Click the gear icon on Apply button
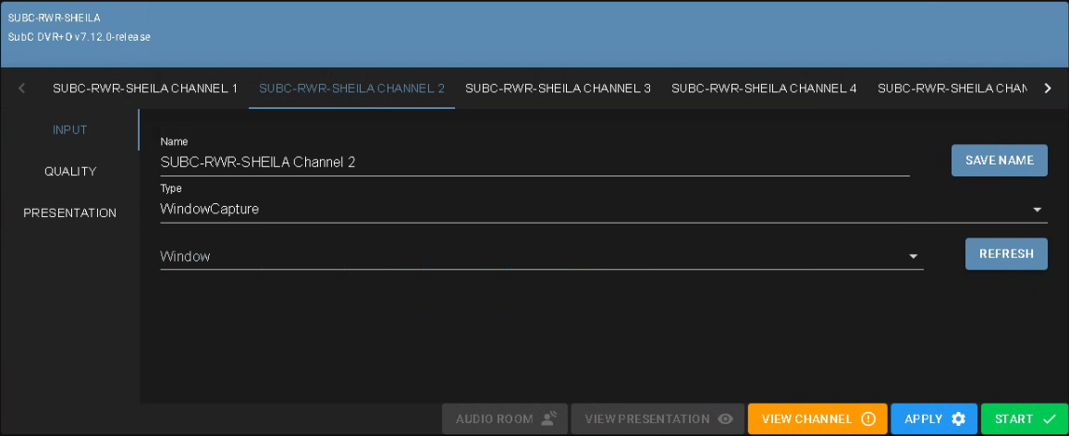 [x=959, y=419]
